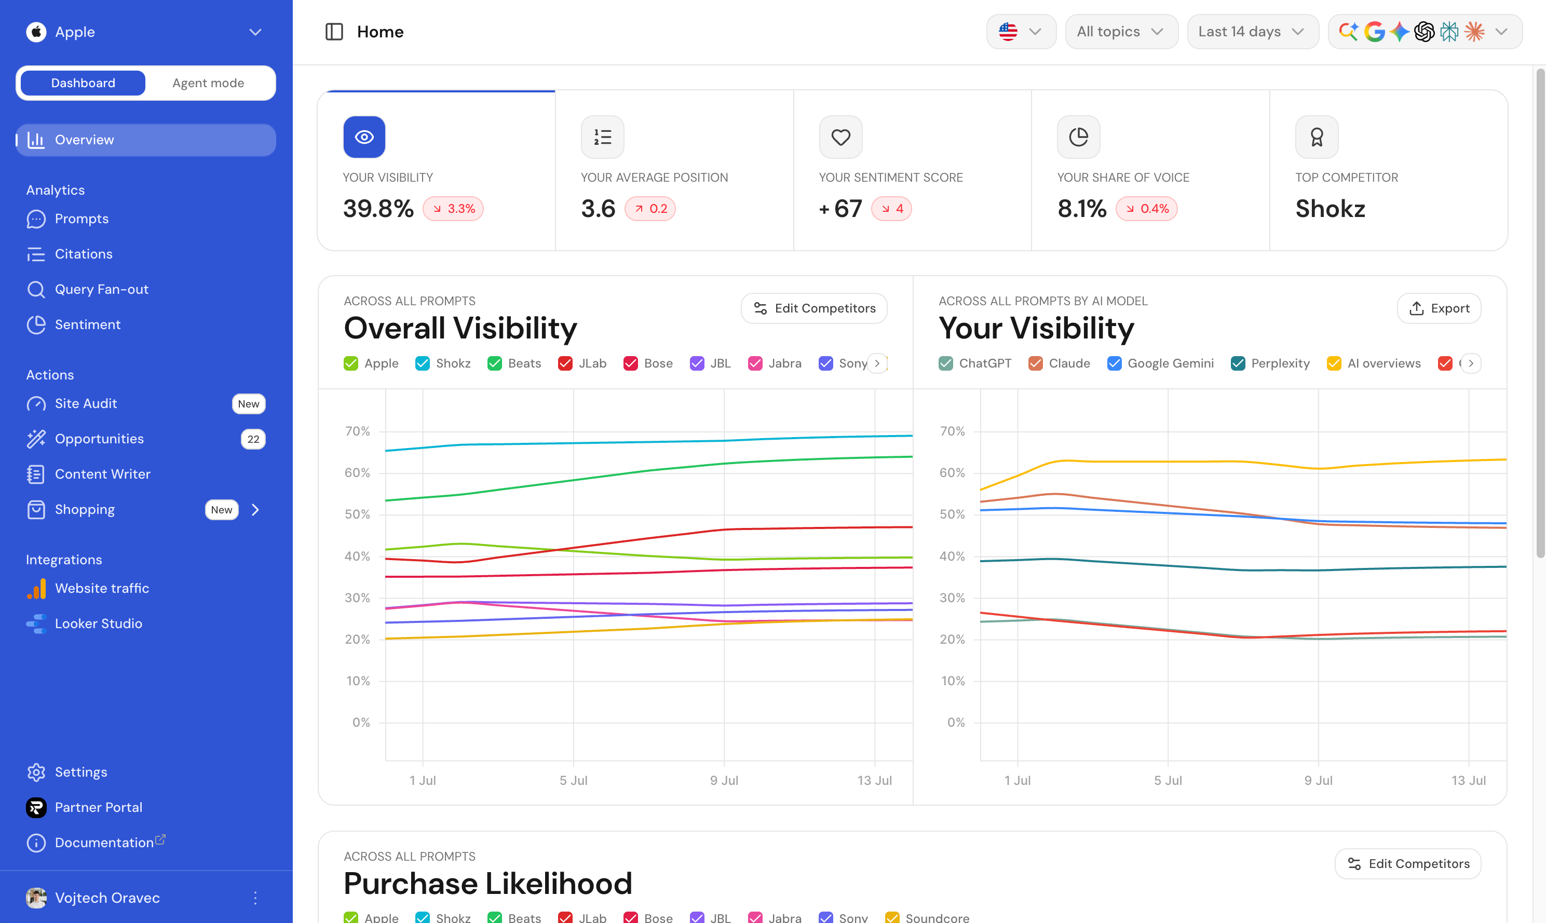Screen dimensions: 1546x923
Task: Click the Site Audit gauge icon
Action: coord(36,404)
